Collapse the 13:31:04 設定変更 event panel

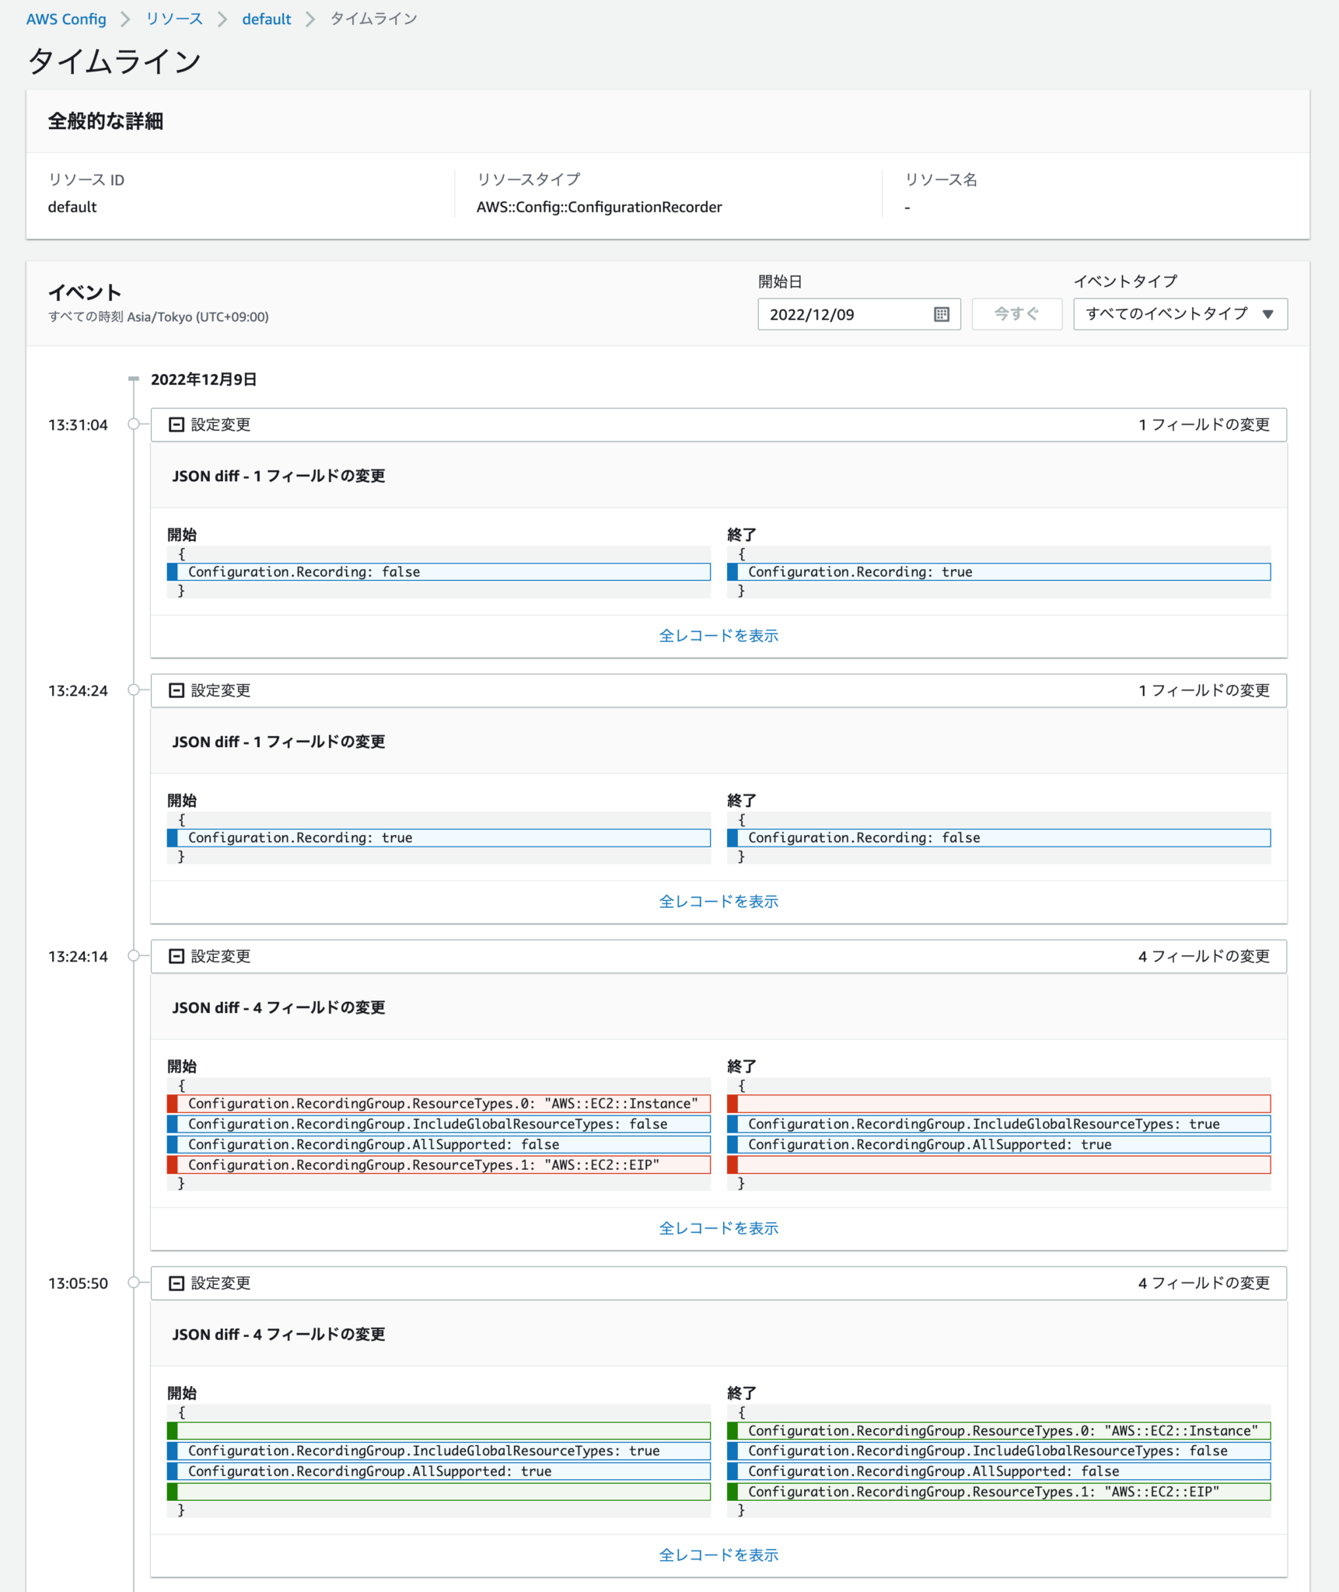click(x=176, y=424)
